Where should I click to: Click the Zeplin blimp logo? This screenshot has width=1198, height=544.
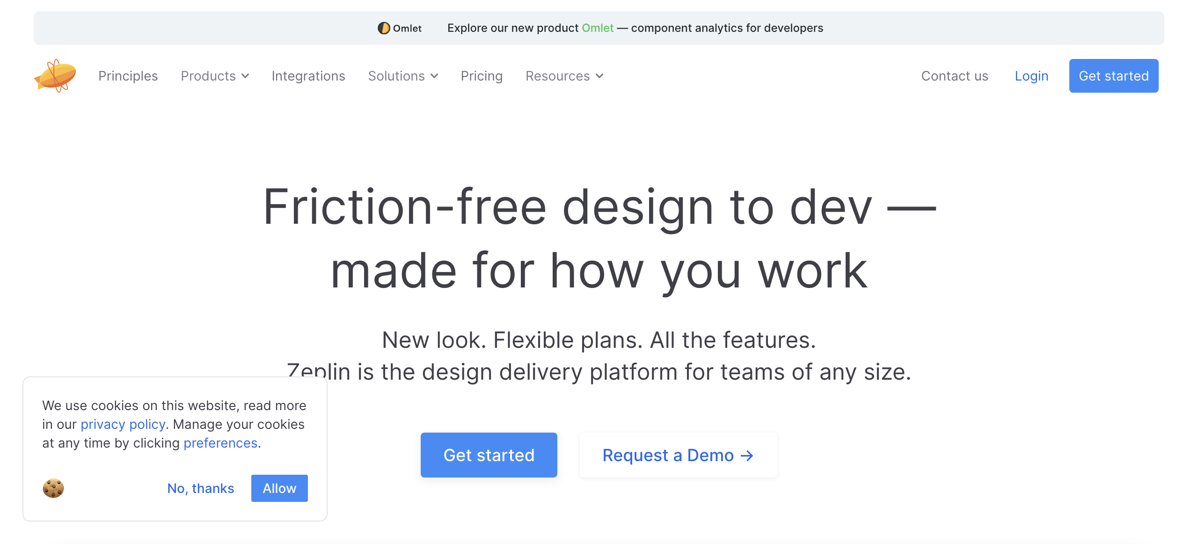click(55, 76)
